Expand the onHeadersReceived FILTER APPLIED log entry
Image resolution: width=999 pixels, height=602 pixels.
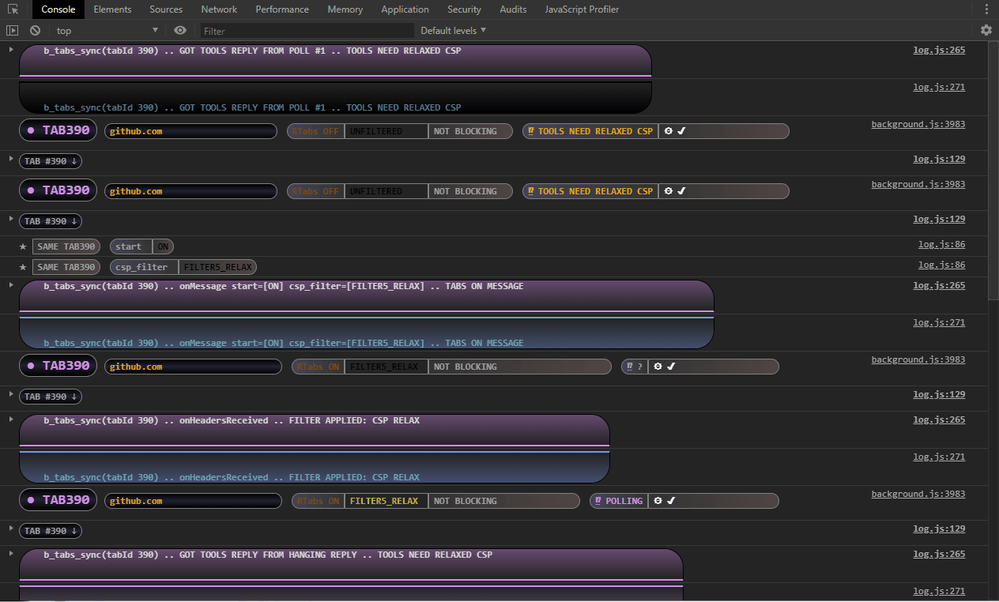[11, 420]
